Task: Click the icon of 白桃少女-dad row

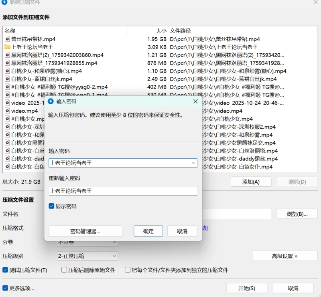Action: coord(7,159)
